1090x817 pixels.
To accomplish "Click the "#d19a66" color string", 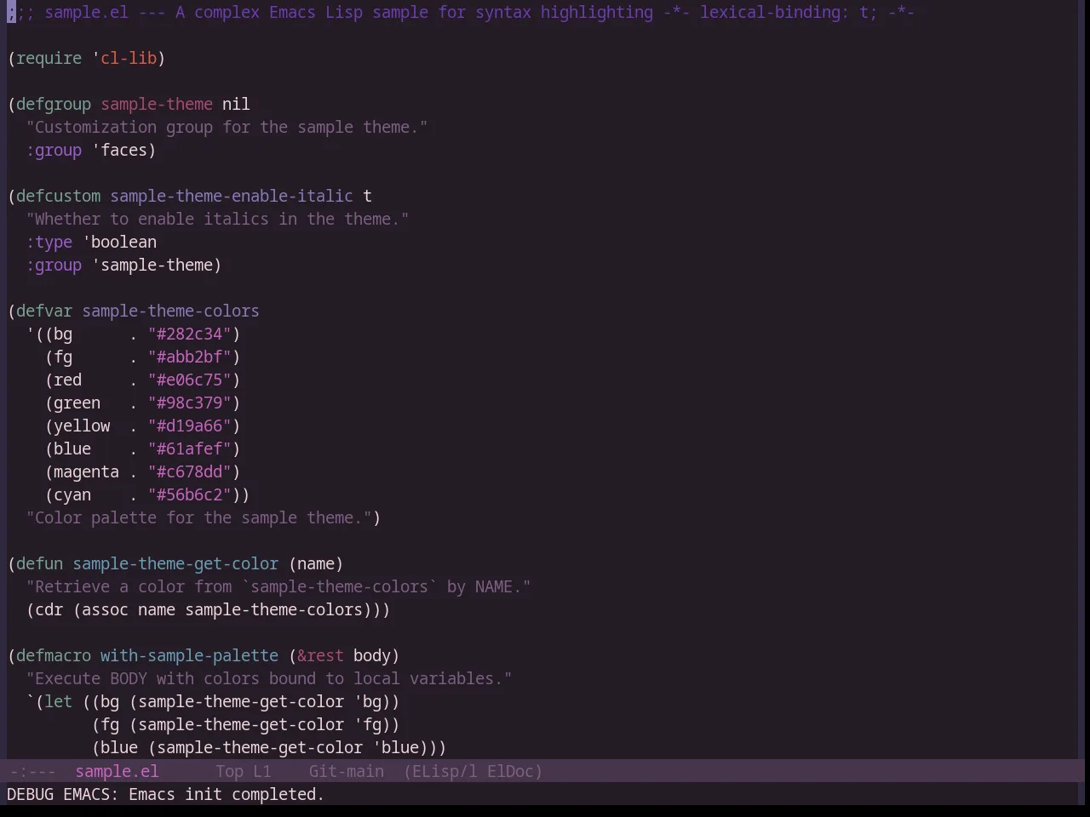I will click(x=190, y=426).
